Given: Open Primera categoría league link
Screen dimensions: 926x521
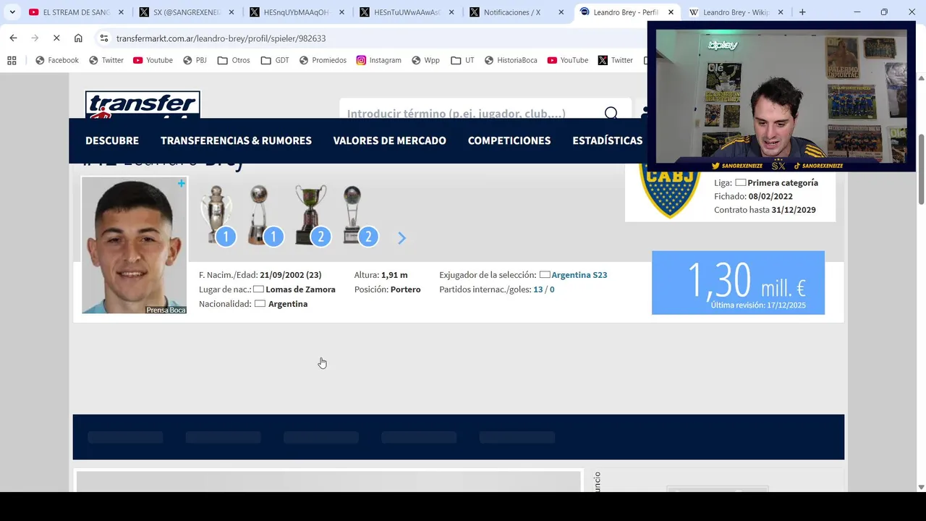Looking at the screenshot, I should [x=783, y=183].
